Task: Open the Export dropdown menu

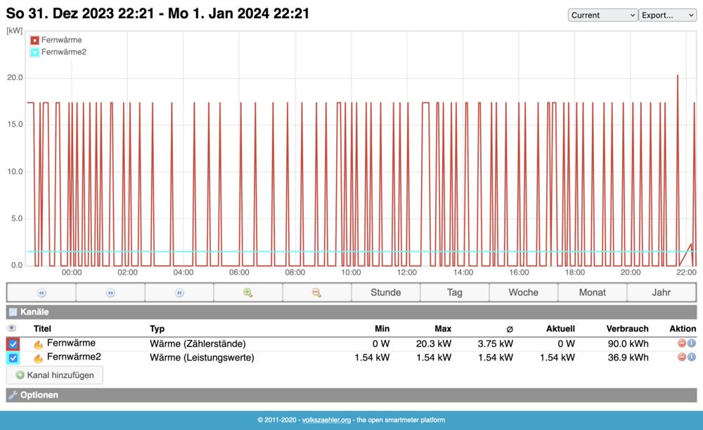Action: coord(667,15)
